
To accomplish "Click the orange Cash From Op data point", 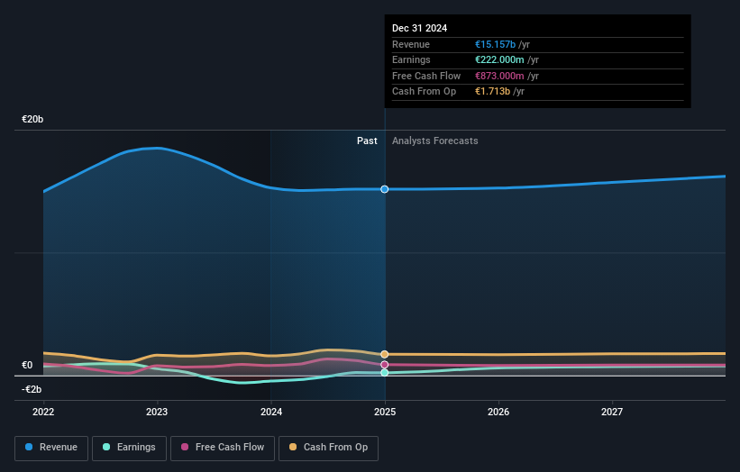I will coord(385,354).
